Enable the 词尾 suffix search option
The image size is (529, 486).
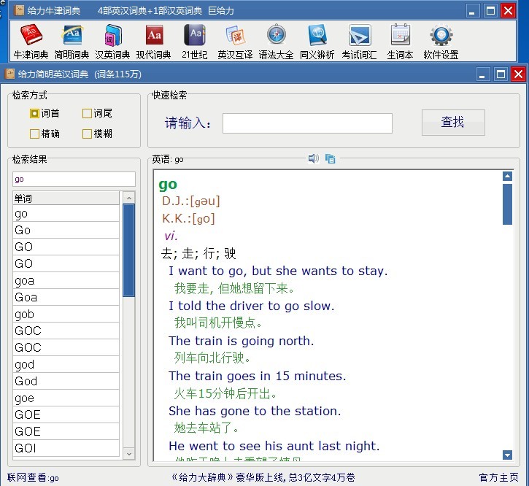(87, 113)
